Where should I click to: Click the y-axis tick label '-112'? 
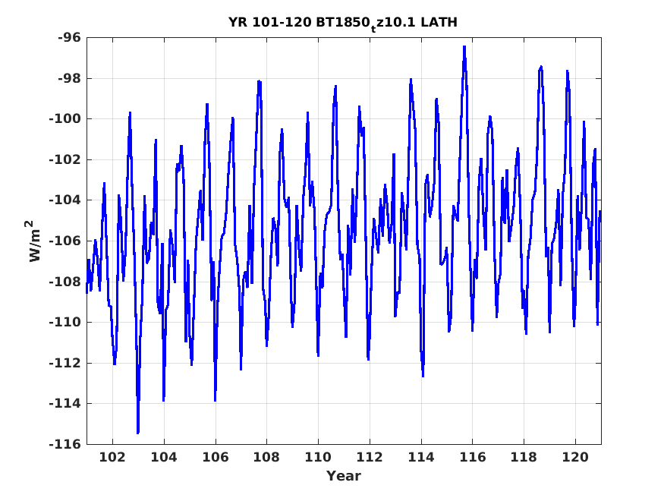65,363
